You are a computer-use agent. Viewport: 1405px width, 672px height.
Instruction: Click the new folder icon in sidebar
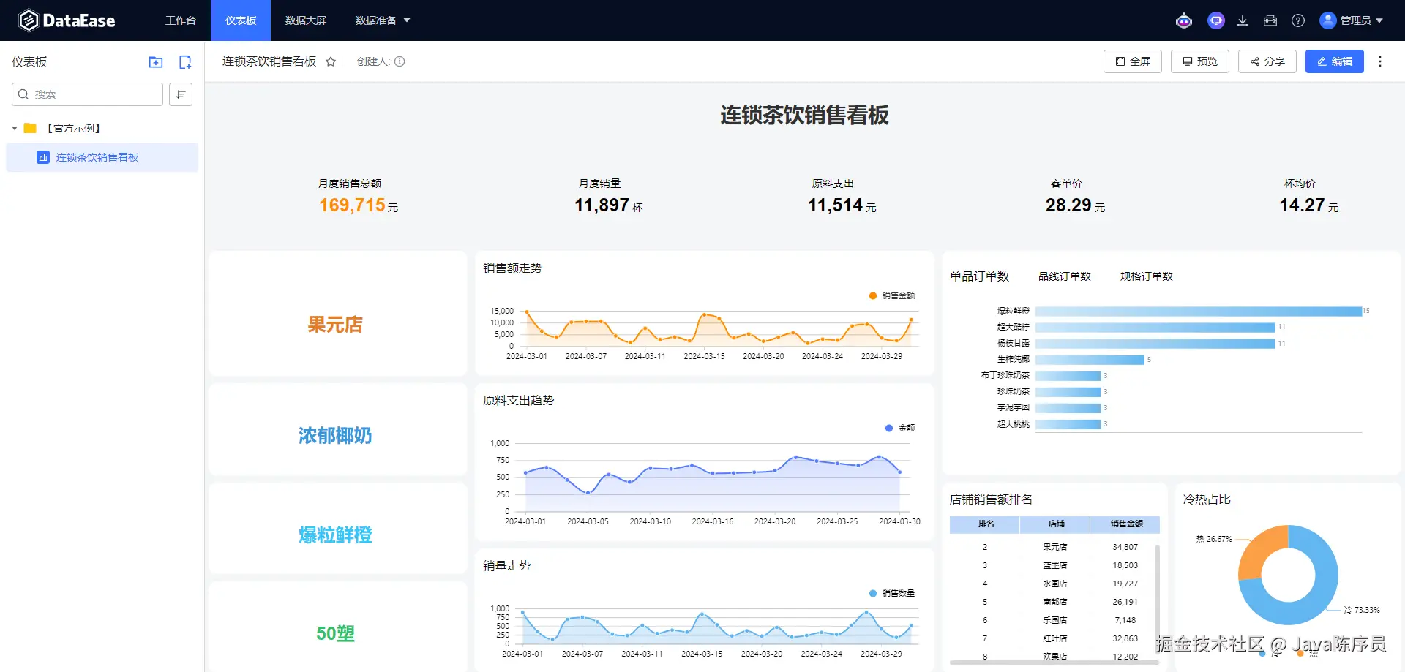coord(156,62)
